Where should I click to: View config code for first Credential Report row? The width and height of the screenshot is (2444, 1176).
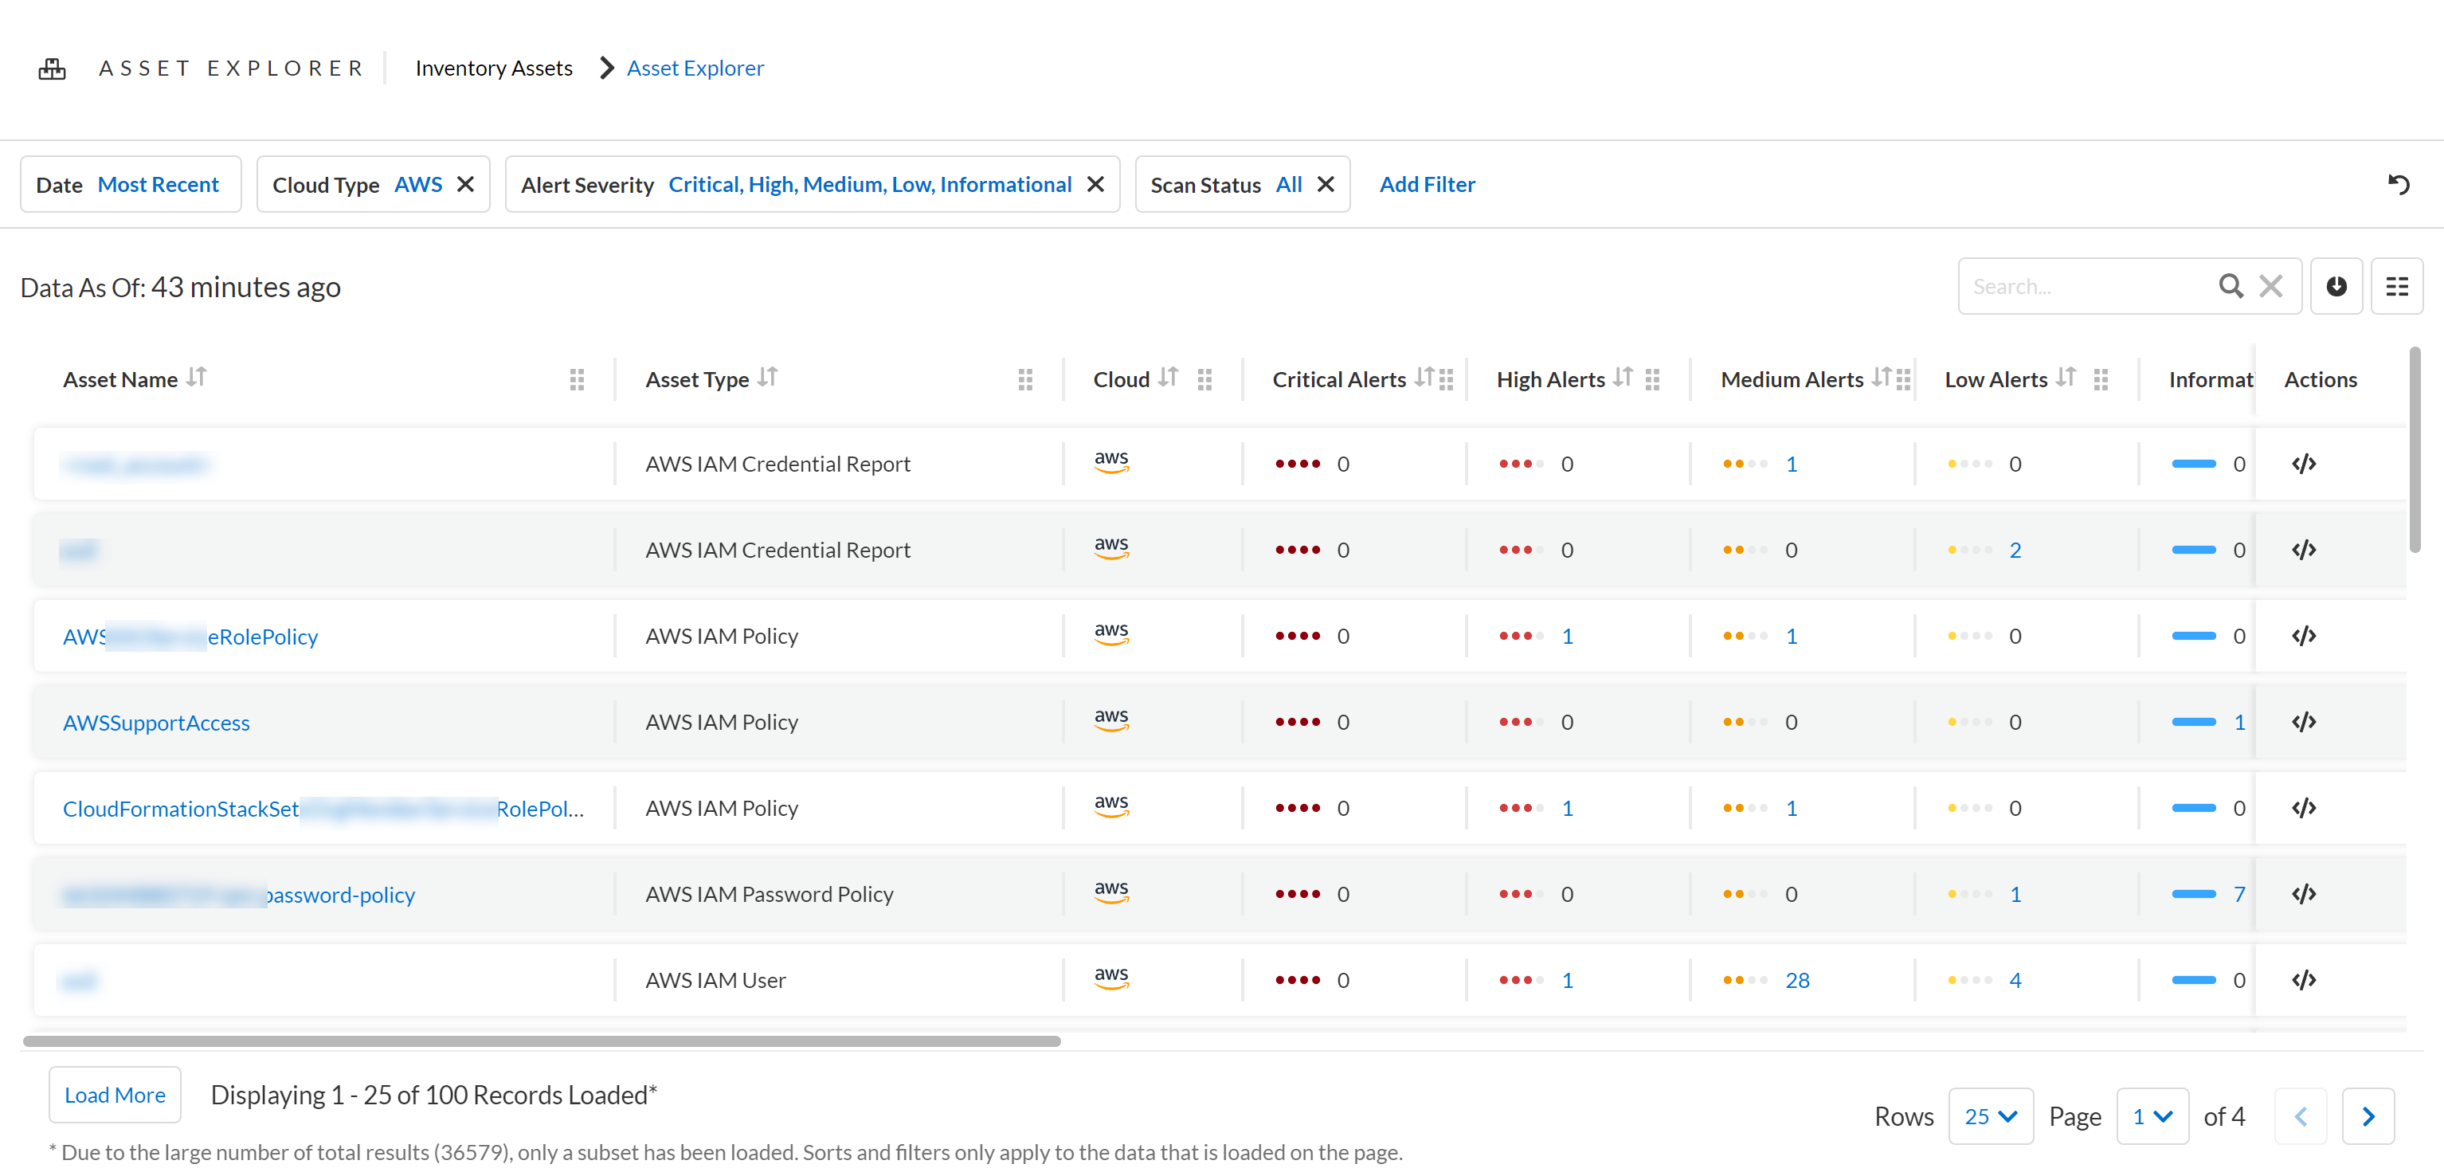(2304, 465)
